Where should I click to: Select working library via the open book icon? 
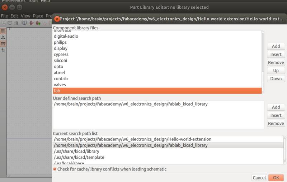coord(10,23)
